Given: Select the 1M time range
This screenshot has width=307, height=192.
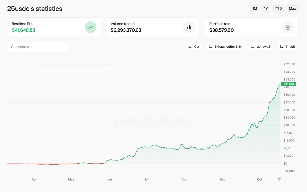Looking at the screenshot, I should pos(255,8).
